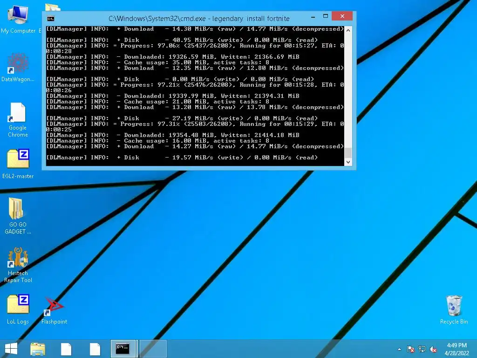Click the 'Disk - 27.19 MiB/s' line
This screenshot has width=477, height=358.
click(182, 118)
